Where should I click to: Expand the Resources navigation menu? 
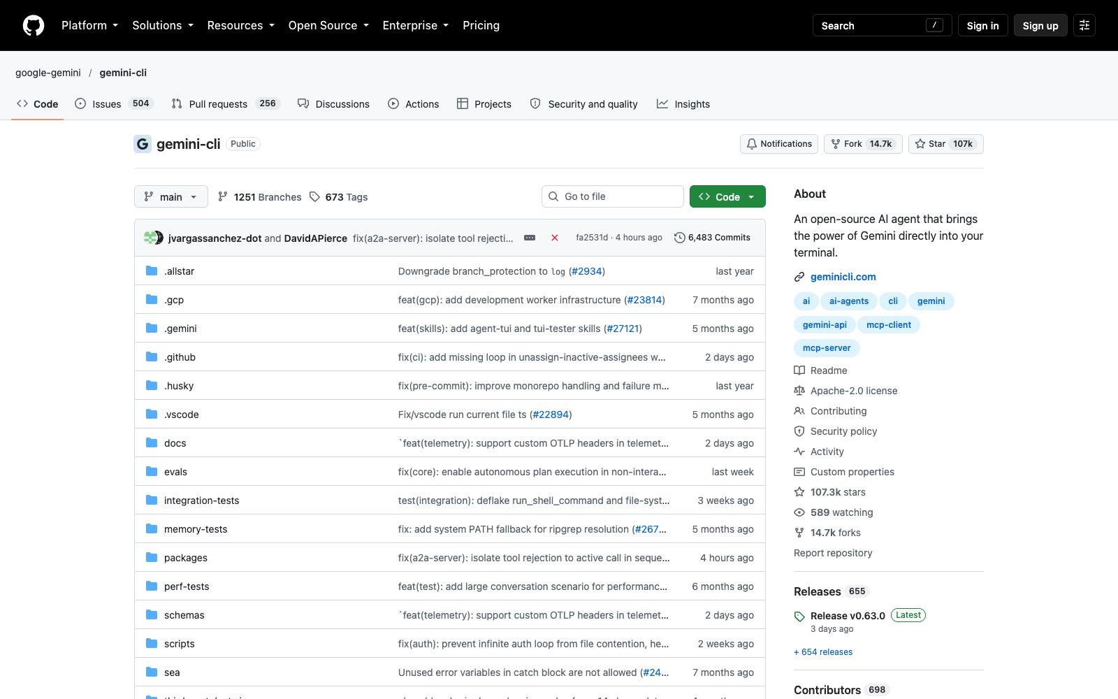(x=241, y=25)
